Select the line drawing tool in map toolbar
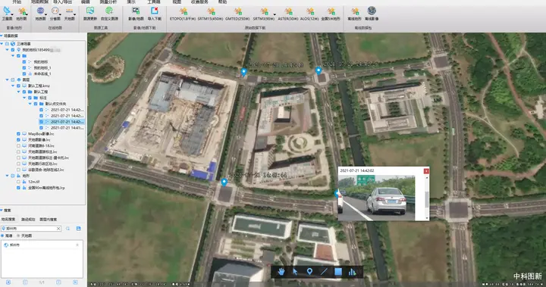This screenshot has height=287, width=546. click(x=324, y=272)
